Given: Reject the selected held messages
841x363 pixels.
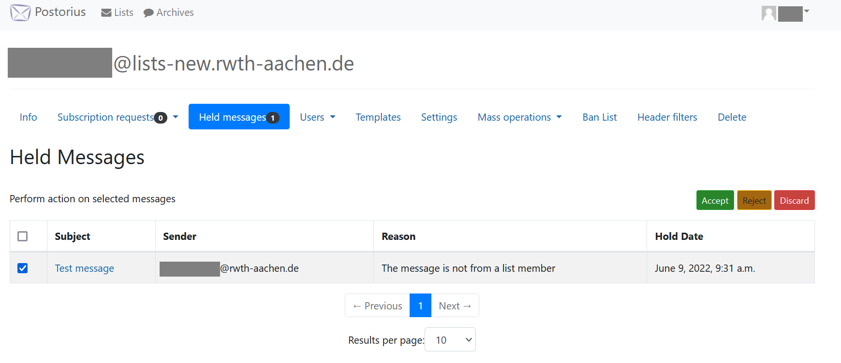Looking at the screenshot, I should point(753,200).
